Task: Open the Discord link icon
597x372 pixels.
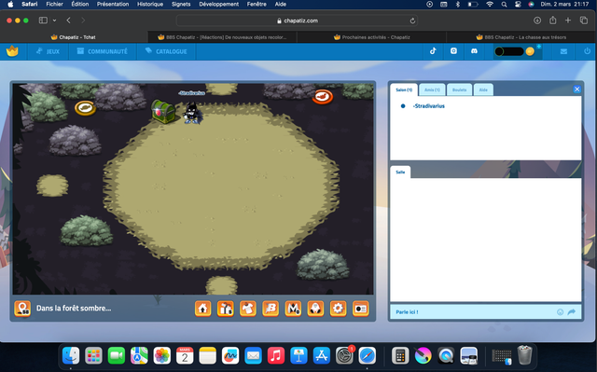Action: click(x=474, y=51)
